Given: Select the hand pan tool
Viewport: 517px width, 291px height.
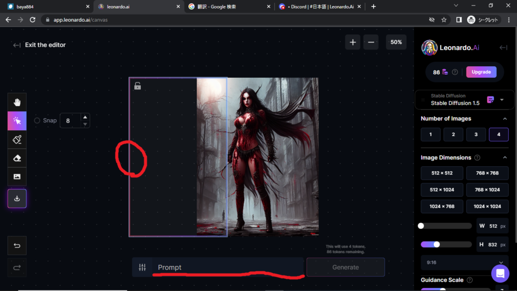Looking at the screenshot, I should pyautogui.click(x=17, y=103).
